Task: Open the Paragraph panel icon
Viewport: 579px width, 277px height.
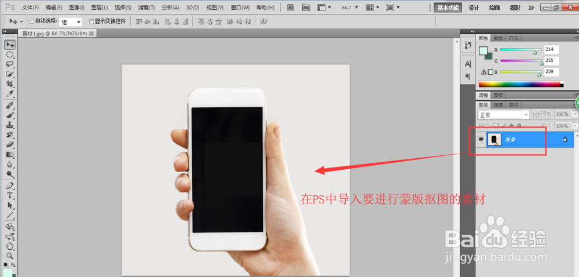Action: 468,76
